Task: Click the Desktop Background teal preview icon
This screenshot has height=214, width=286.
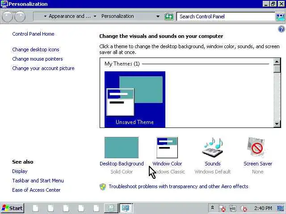Action: [x=122, y=148]
